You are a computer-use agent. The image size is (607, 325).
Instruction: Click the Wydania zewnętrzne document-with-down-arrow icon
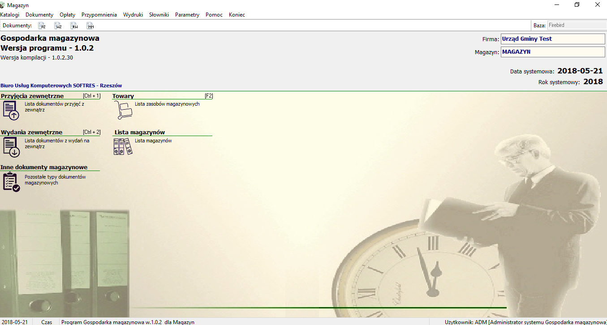point(11,147)
